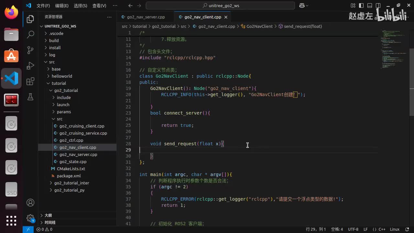Image resolution: width=414 pixels, height=233 pixels.
Task: Expand the include folder
Action: tap(77, 97)
